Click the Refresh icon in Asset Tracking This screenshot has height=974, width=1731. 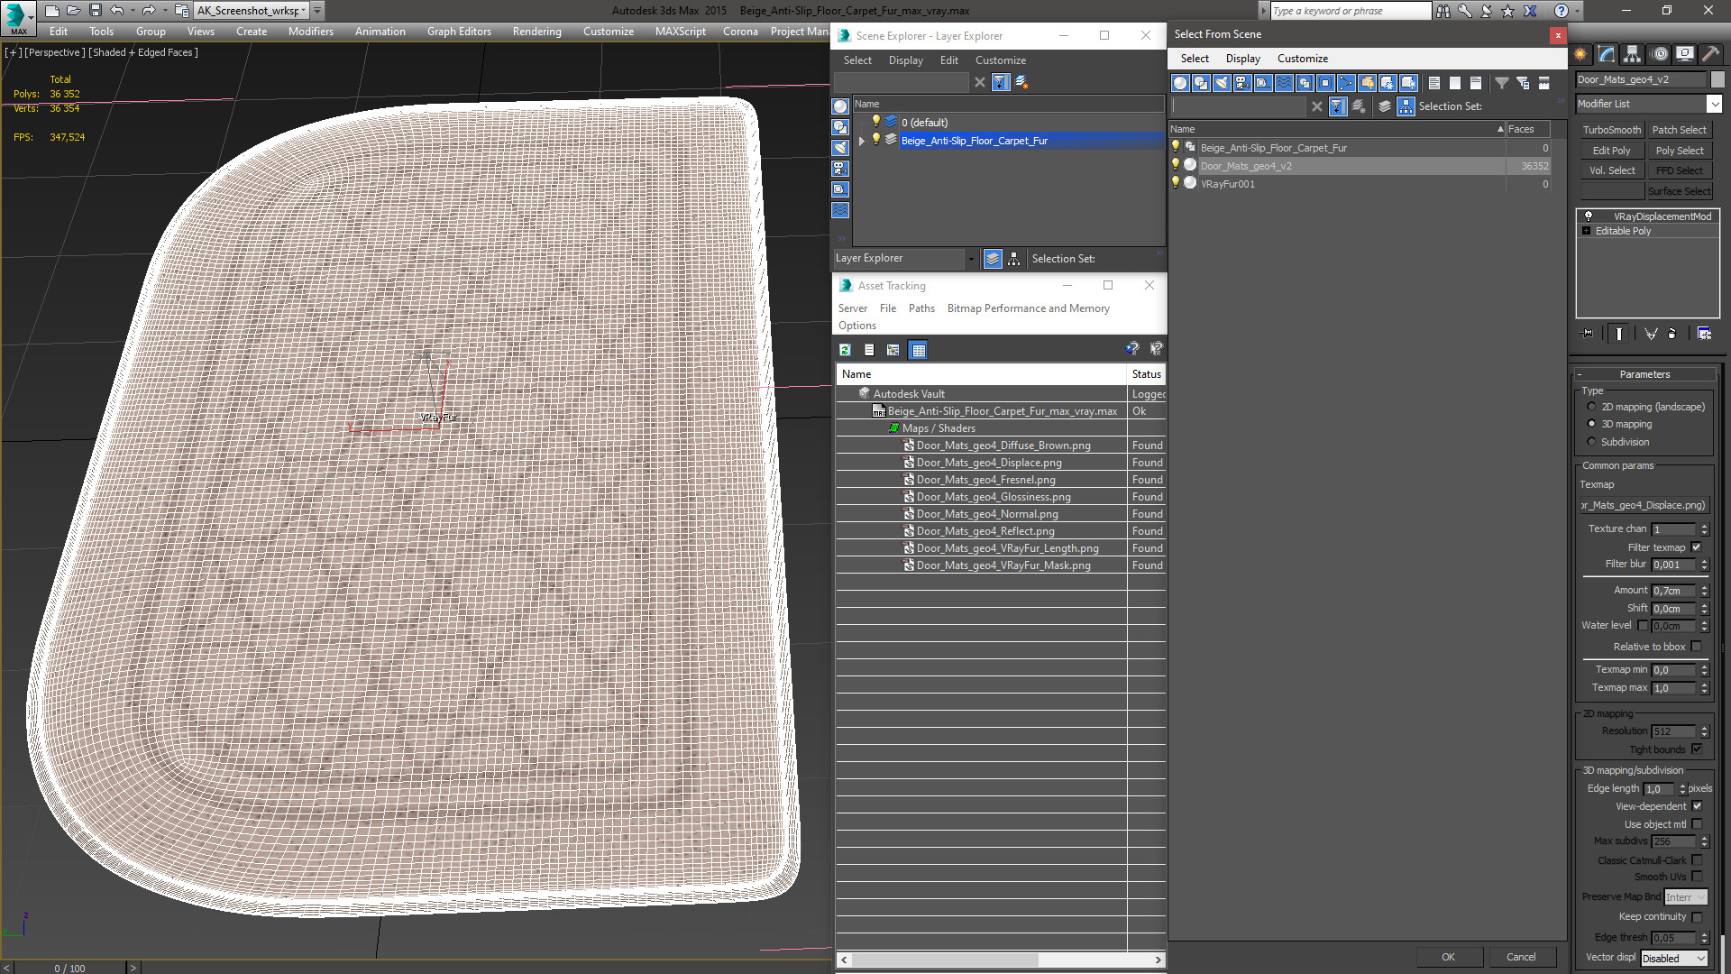pos(845,350)
